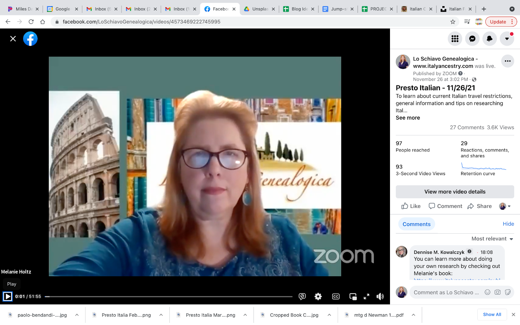Click the Facebook logo icon
The height and width of the screenshot is (325, 520).
(x=30, y=39)
